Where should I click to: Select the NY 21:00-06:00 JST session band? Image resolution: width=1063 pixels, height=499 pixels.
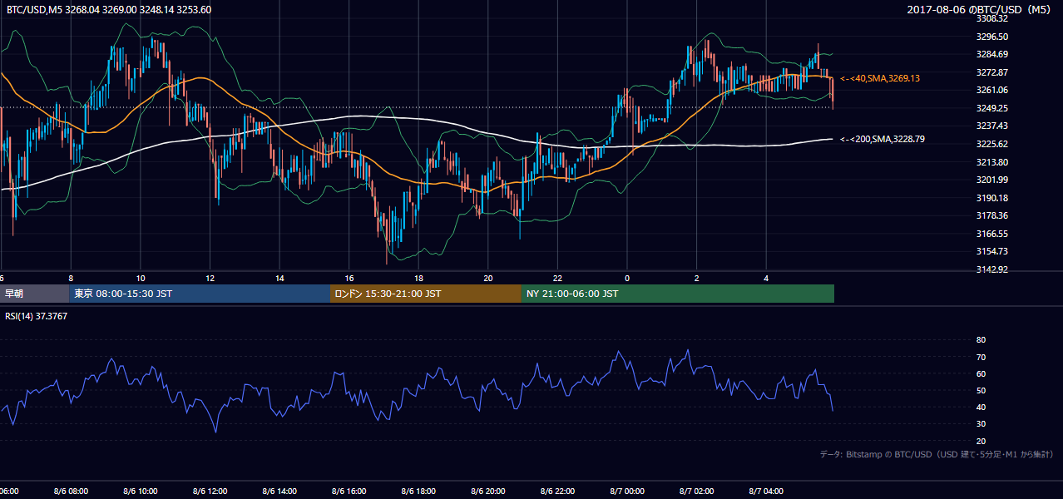point(678,294)
